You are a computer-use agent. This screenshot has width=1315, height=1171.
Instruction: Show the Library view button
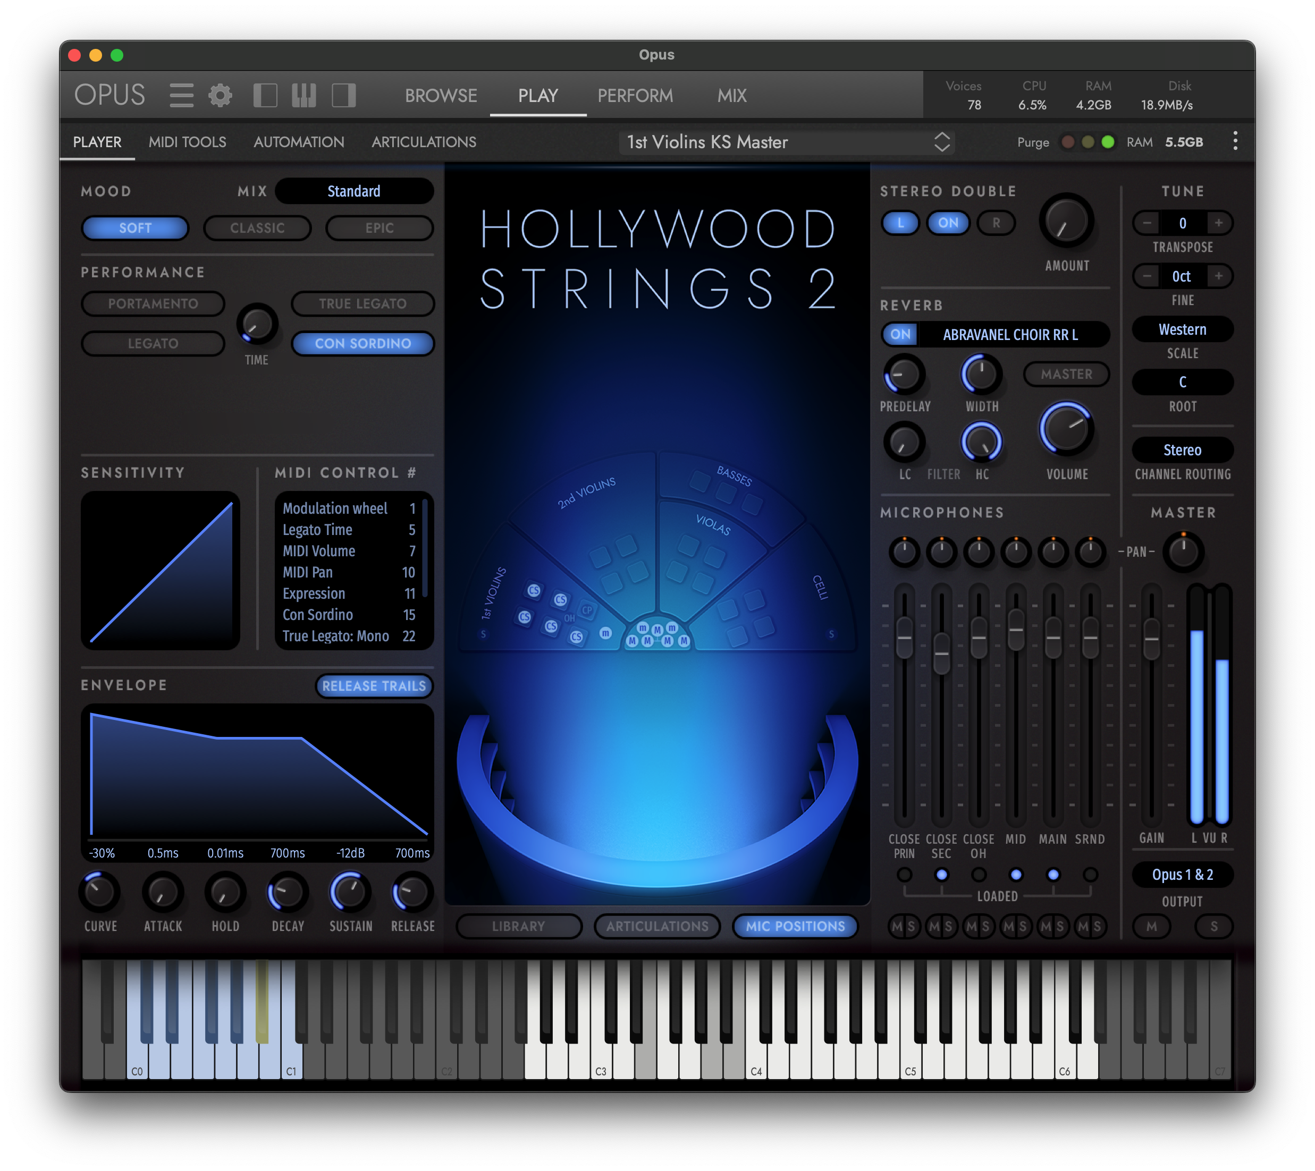(x=518, y=926)
